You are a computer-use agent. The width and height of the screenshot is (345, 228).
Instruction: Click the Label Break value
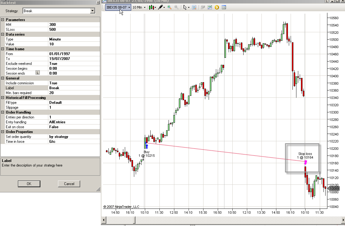tap(74, 88)
